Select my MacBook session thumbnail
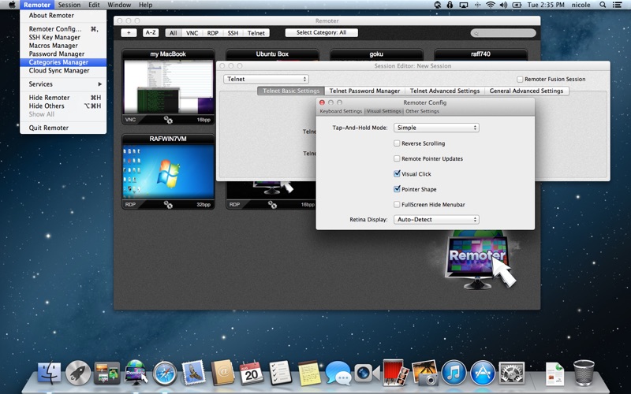This screenshot has width=631, height=394. (x=168, y=87)
